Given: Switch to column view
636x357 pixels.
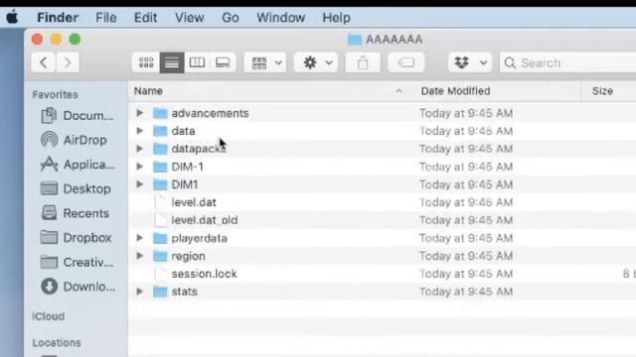Looking at the screenshot, I should [x=197, y=62].
